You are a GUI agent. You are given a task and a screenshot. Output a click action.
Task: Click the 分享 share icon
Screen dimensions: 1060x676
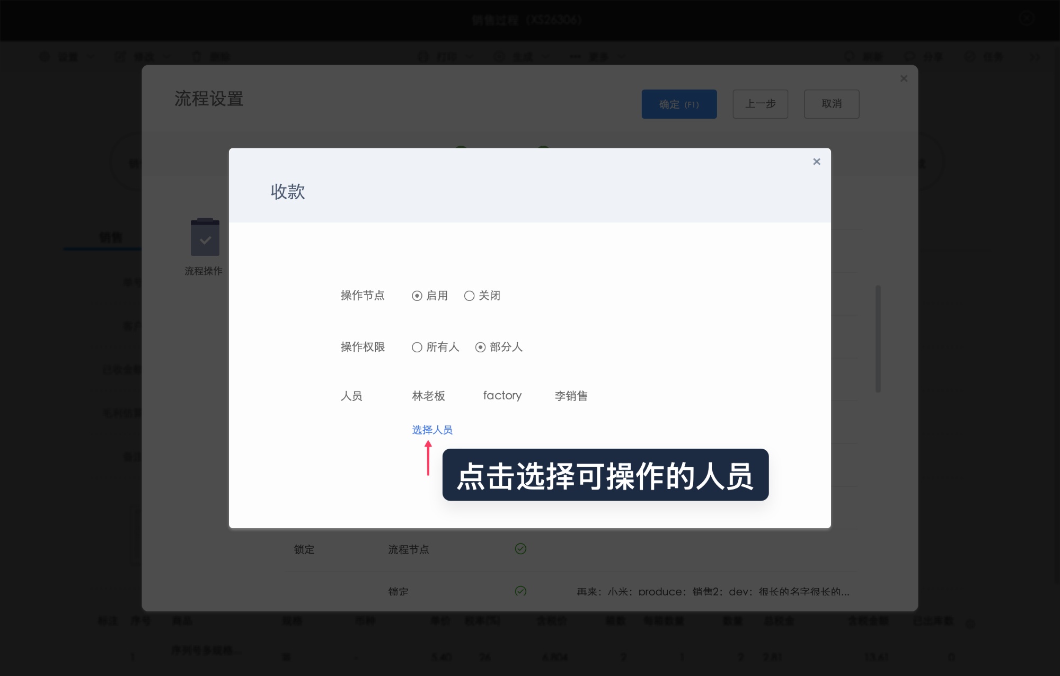(x=911, y=57)
